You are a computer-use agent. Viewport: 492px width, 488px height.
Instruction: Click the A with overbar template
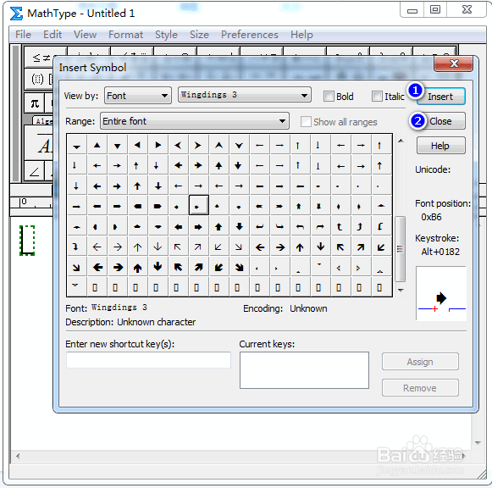39,143
